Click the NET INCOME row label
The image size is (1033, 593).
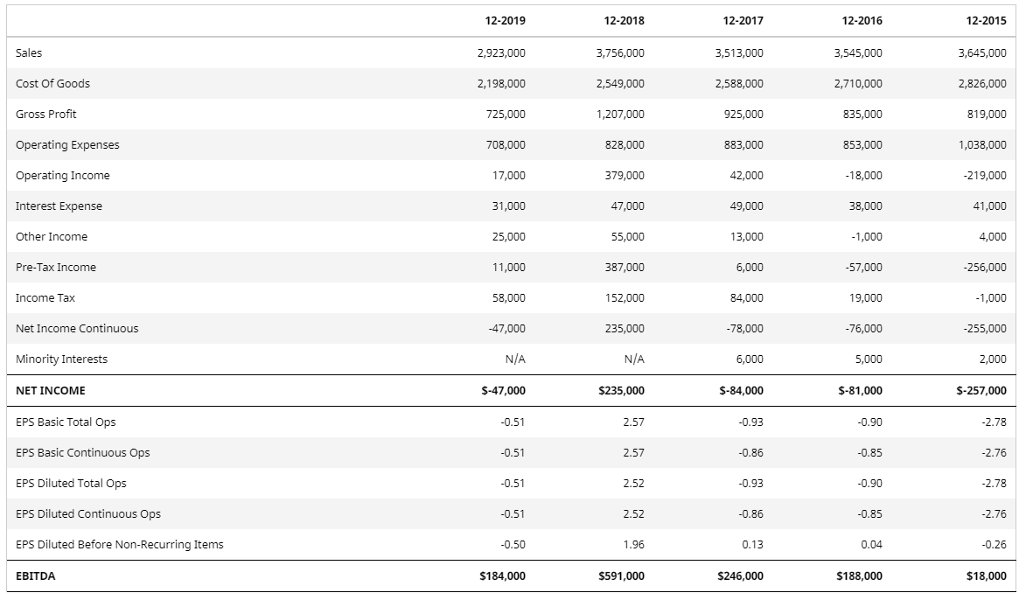(51, 391)
